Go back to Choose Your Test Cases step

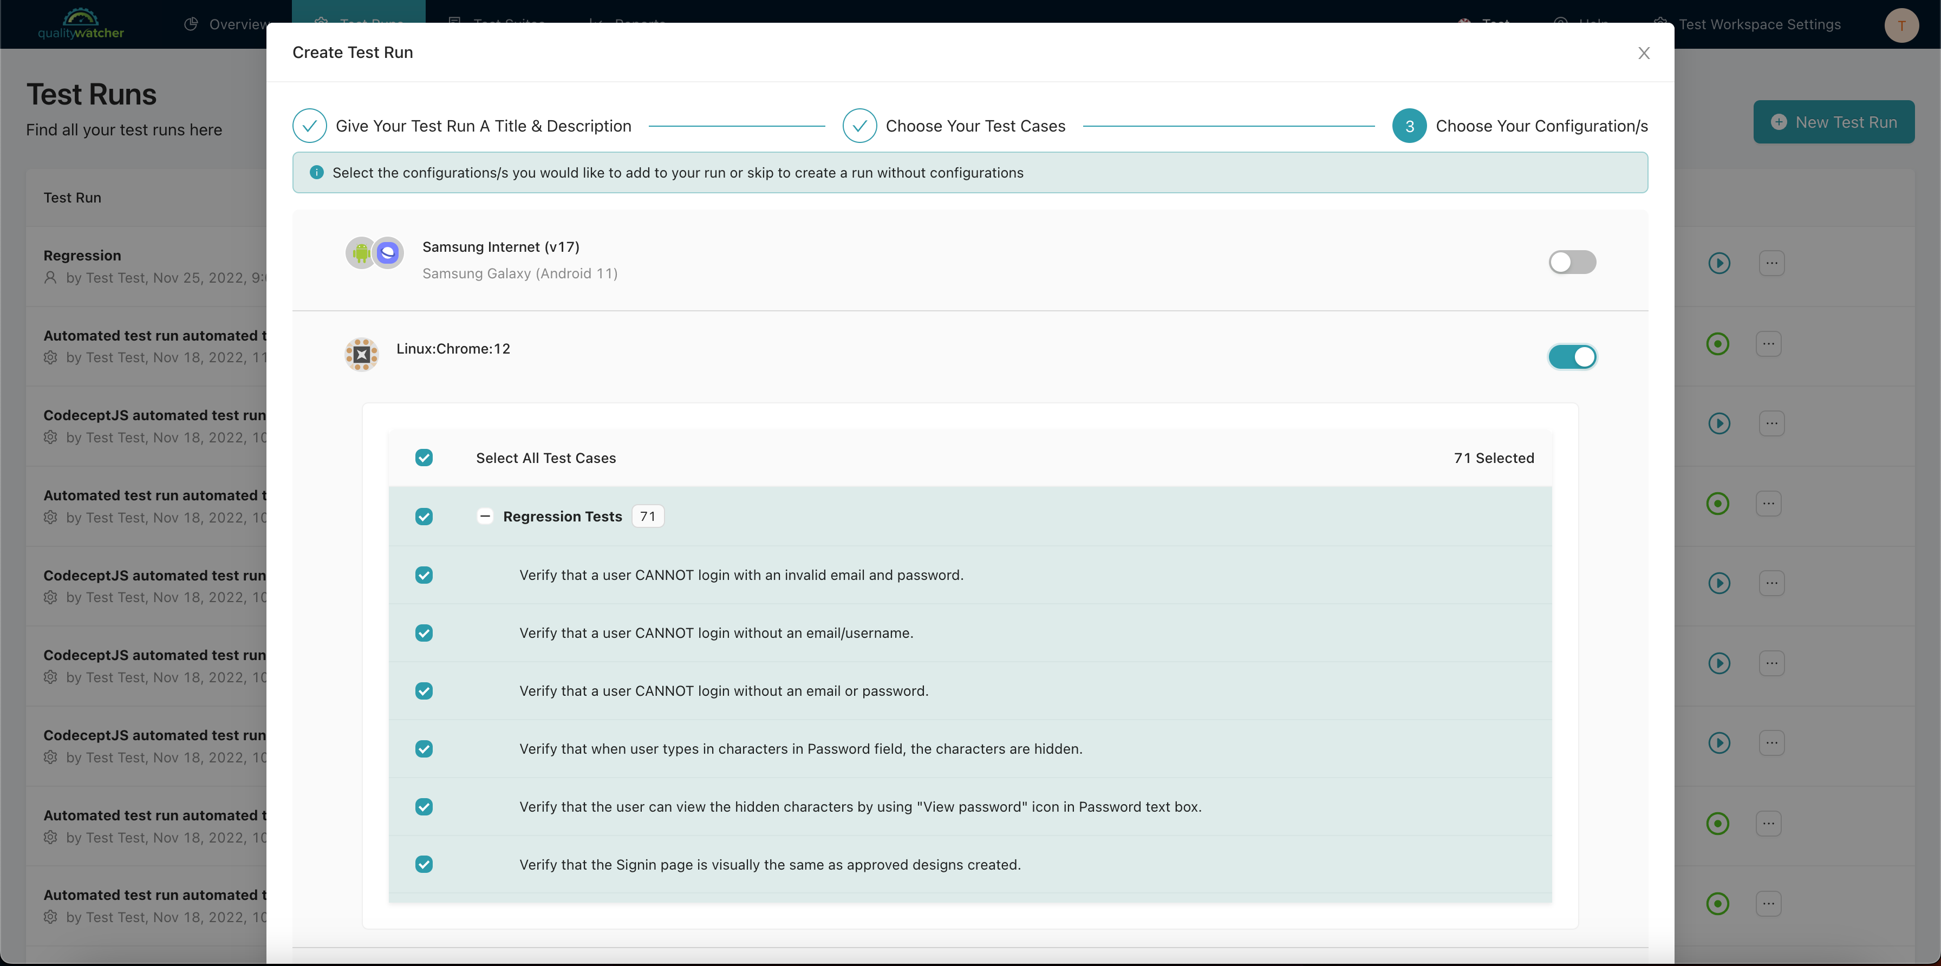click(x=954, y=126)
